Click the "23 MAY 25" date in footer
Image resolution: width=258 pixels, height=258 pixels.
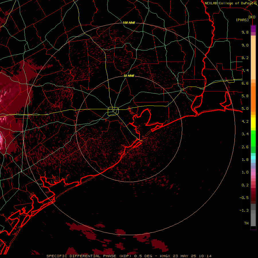pos(185,256)
